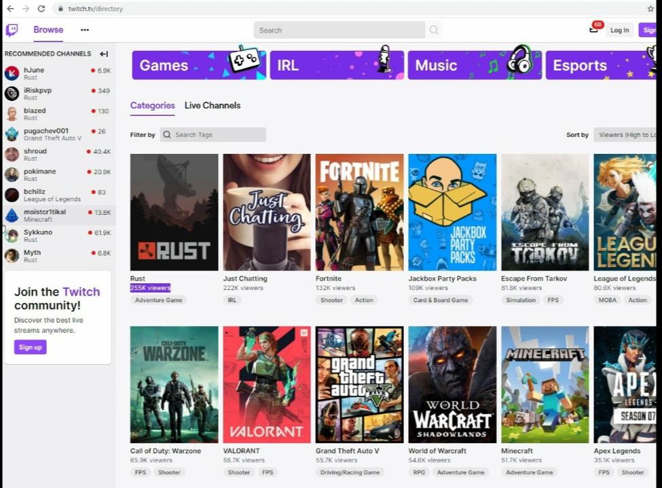Open the notifications inbox icon

click(x=593, y=30)
